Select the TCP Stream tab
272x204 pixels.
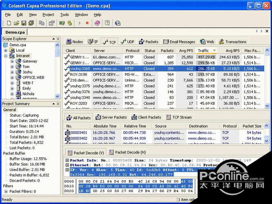(179, 118)
